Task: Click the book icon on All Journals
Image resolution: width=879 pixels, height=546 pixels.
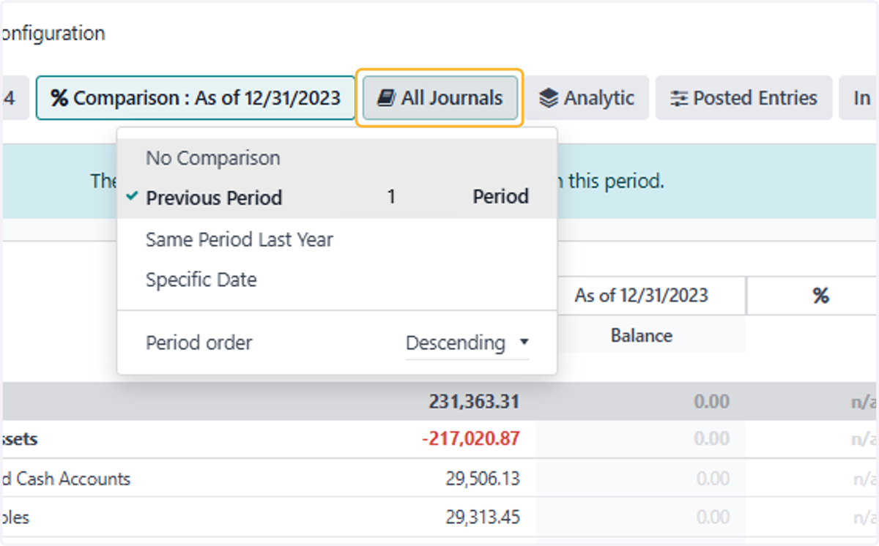Action: 386,98
